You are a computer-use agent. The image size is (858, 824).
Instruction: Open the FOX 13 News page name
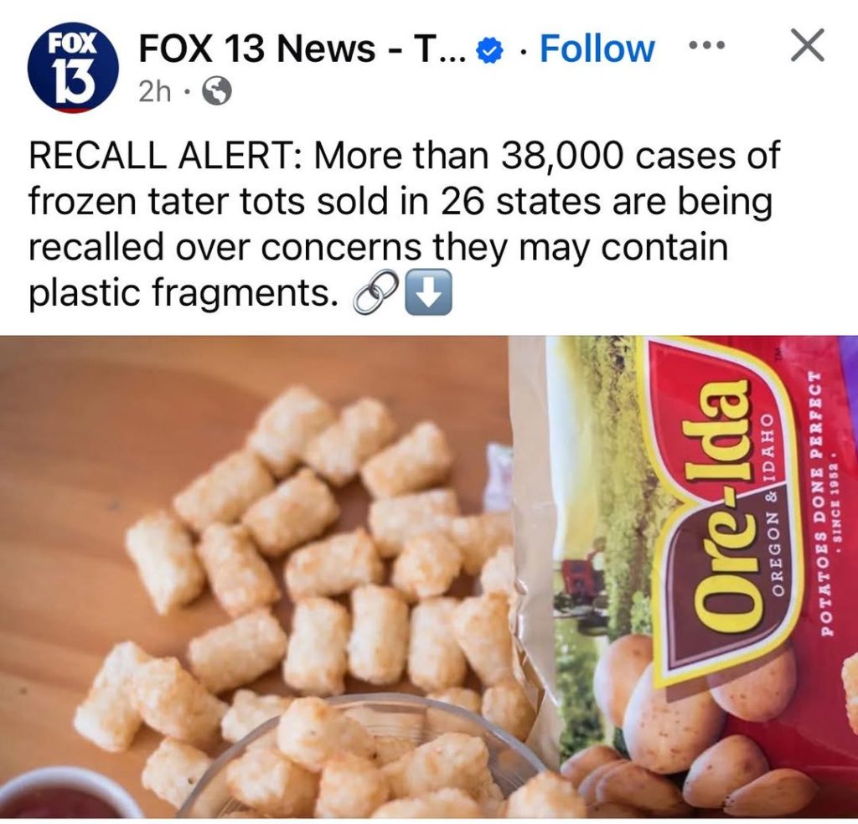tap(302, 49)
